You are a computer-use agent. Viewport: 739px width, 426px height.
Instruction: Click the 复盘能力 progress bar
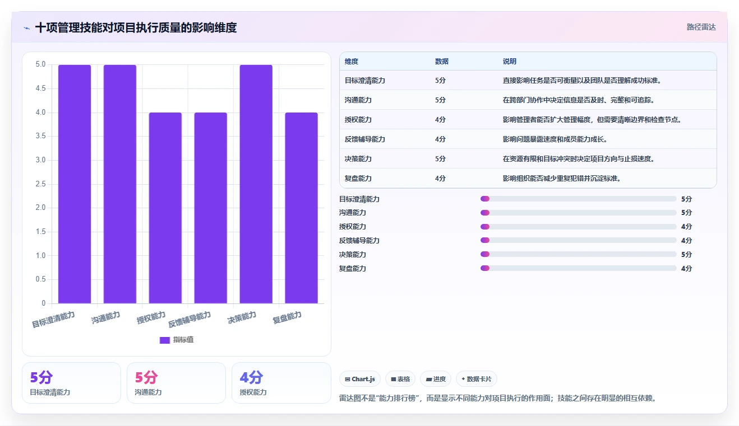tap(579, 268)
